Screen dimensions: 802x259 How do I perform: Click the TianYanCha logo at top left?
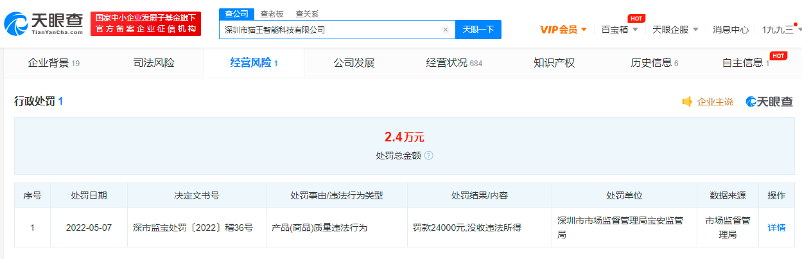point(44,24)
